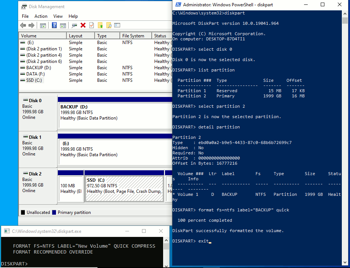Click the DISKPART> prompt in the diskpart.exe window
This screenshot has width=350, height=268.
[x=14, y=264]
